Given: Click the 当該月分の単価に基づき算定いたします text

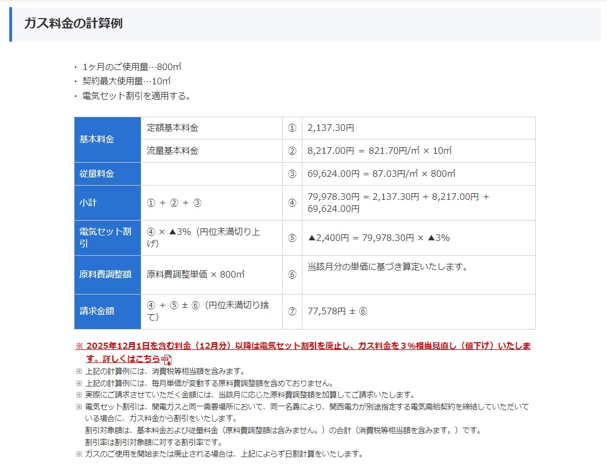Looking at the screenshot, I should tap(387, 267).
